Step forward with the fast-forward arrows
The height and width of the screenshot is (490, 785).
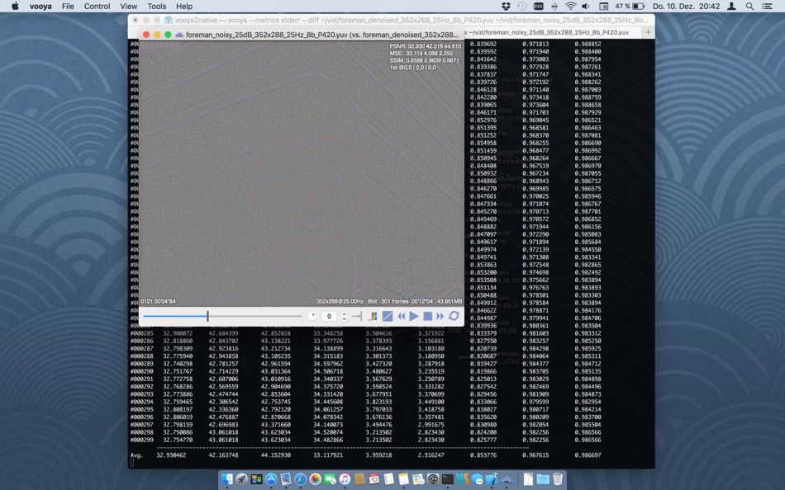point(440,316)
